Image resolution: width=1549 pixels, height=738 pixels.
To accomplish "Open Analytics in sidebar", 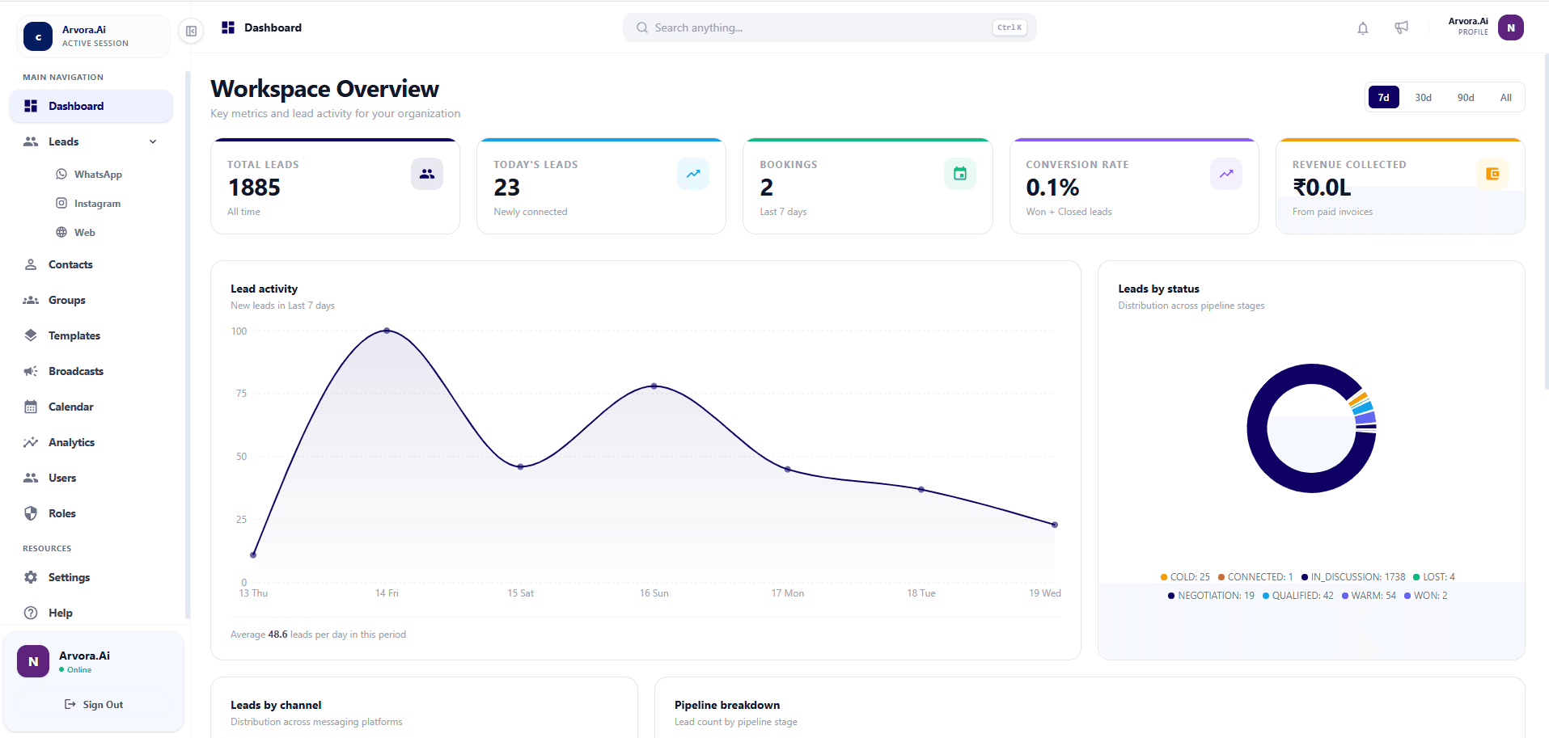I will pyautogui.click(x=91, y=442).
